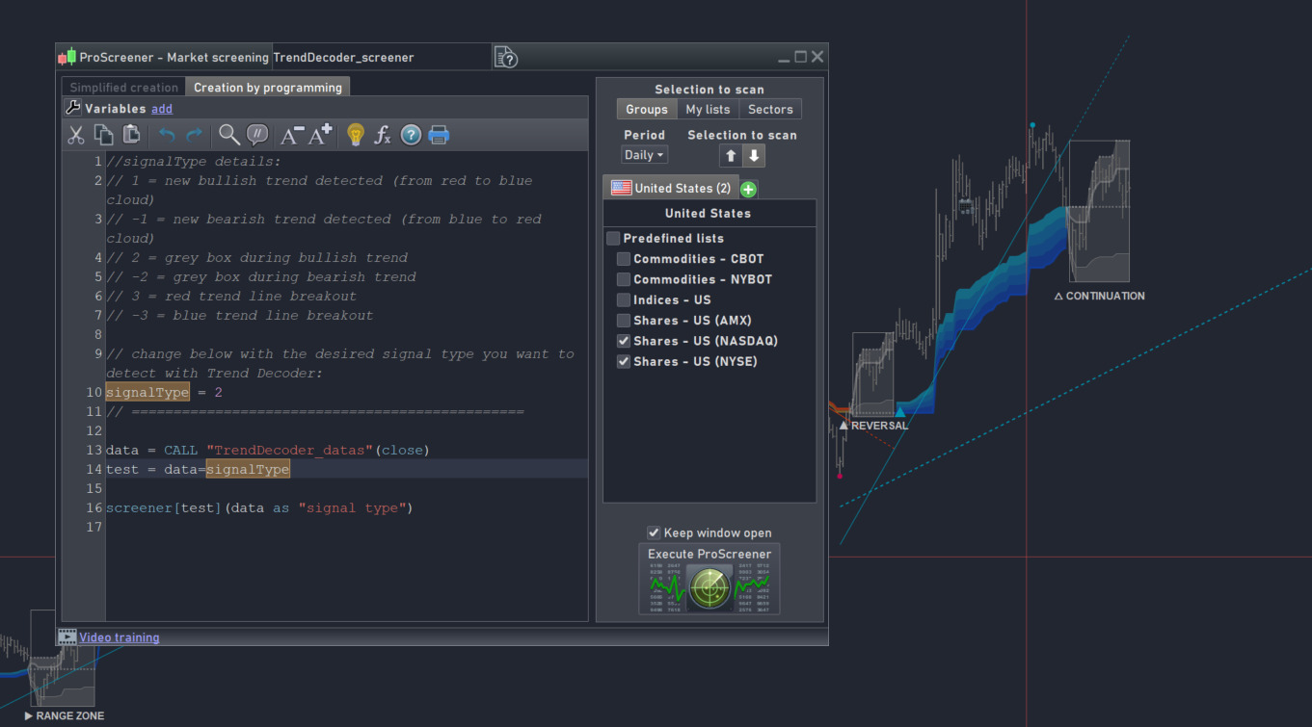Select the Creation by programming tab
Viewport: 1312px width, 727px height.
[x=268, y=88]
